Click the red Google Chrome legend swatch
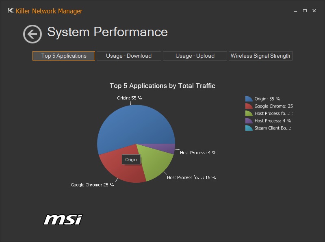Viewport: 325px width, 242px height. tap(249, 106)
